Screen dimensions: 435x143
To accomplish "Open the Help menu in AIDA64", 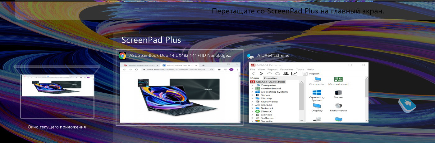I will (310, 69).
